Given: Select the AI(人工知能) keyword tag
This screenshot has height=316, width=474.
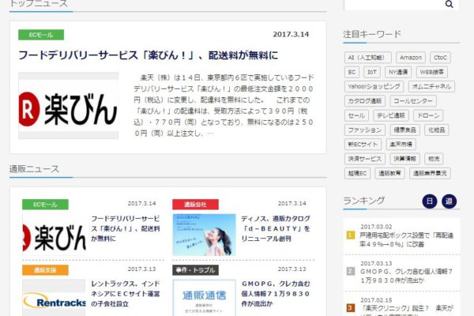Looking at the screenshot, I should pos(368,58).
